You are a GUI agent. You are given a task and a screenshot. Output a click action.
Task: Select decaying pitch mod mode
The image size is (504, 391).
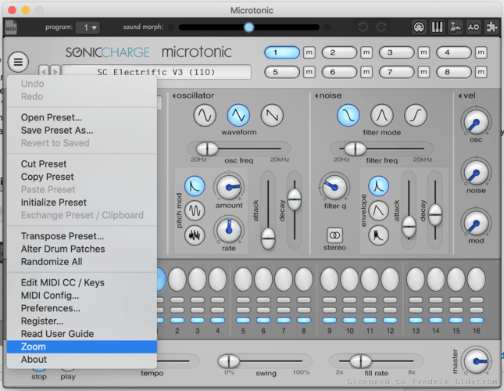coord(195,186)
